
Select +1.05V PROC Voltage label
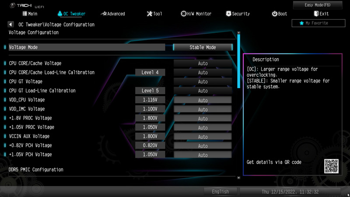point(31,127)
